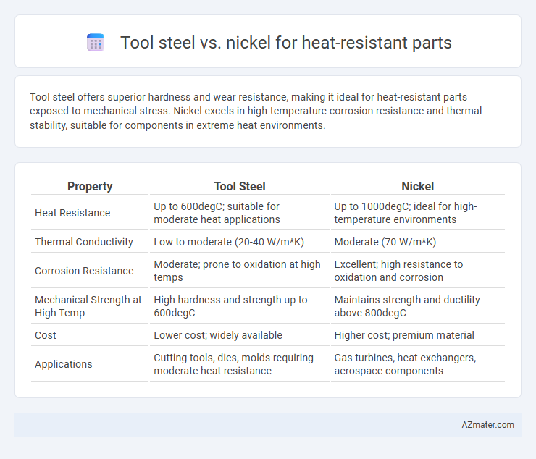Click 'Mechanical Strength at High Temp' row label
This screenshot has height=459, width=536.
pos(88,306)
